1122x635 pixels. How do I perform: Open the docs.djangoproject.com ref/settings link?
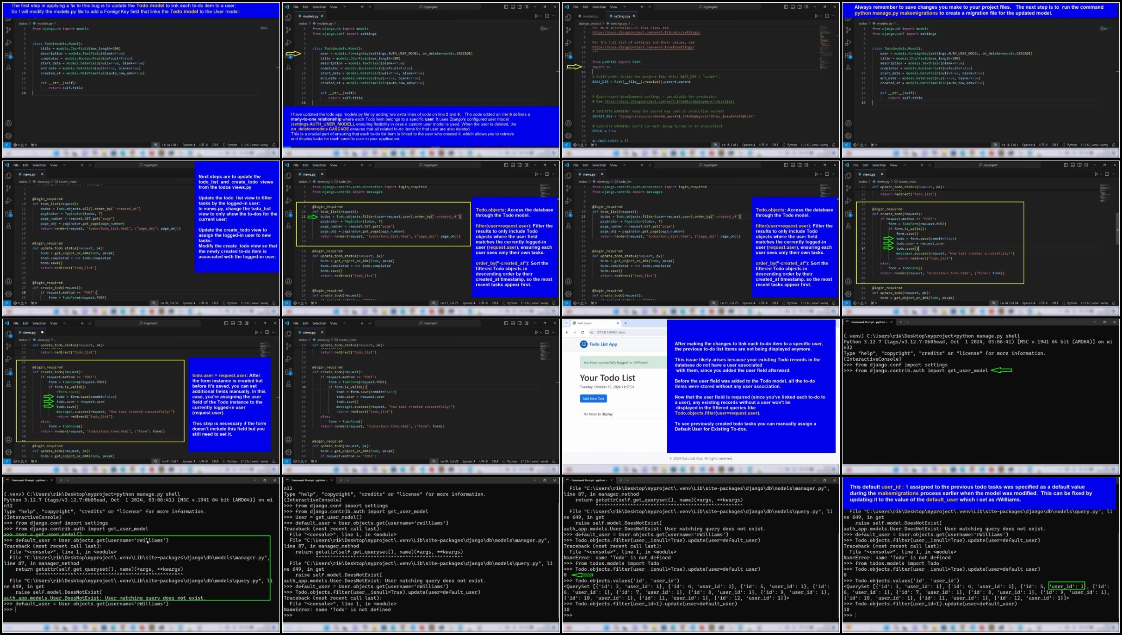(x=643, y=47)
